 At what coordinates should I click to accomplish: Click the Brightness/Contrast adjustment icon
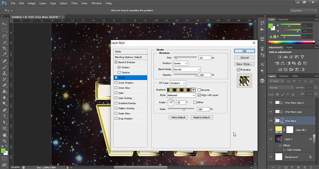tap(280, 57)
